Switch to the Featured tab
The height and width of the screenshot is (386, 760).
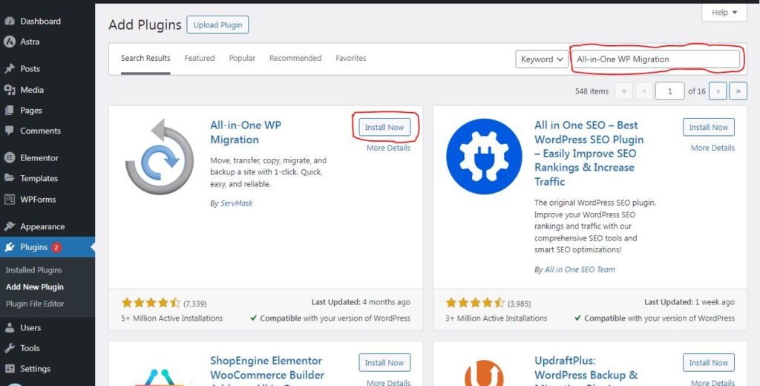(x=199, y=58)
